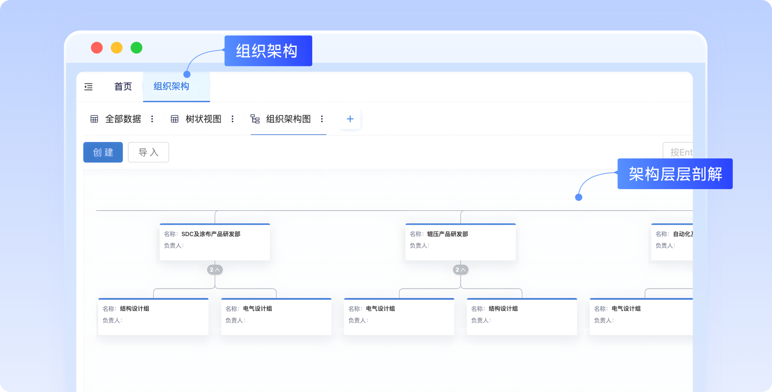Collapse children under SDC及涂布产品研发部

click(x=215, y=270)
